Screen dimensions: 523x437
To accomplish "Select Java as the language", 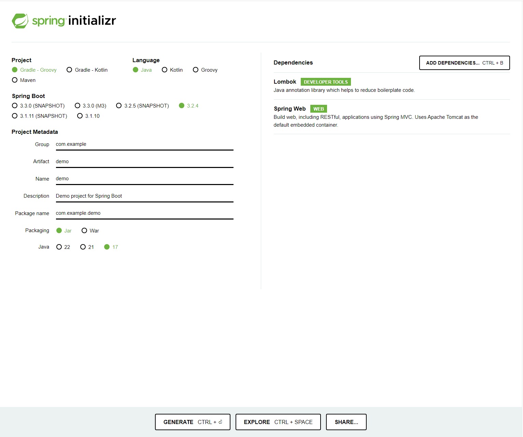I will (x=142, y=70).
